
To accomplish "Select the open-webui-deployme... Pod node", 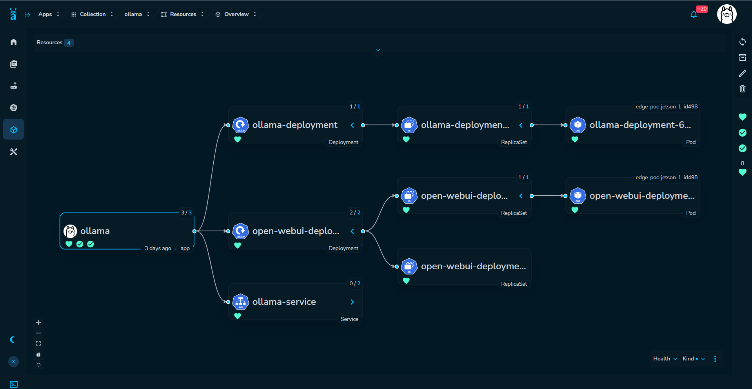I will [x=632, y=196].
